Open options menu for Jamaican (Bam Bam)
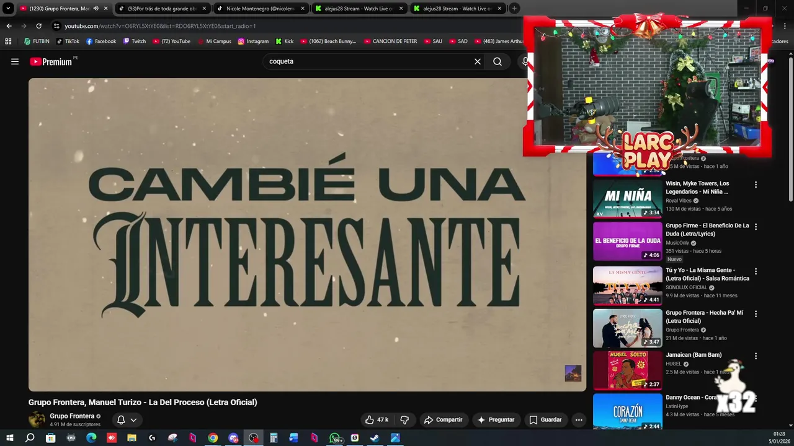This screenshot has height=446, width=794. [x=756, y=356]
